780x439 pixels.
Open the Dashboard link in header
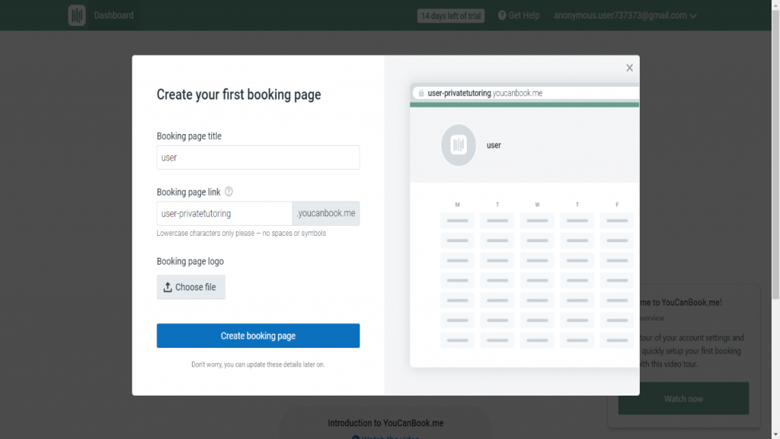[113, 15]
